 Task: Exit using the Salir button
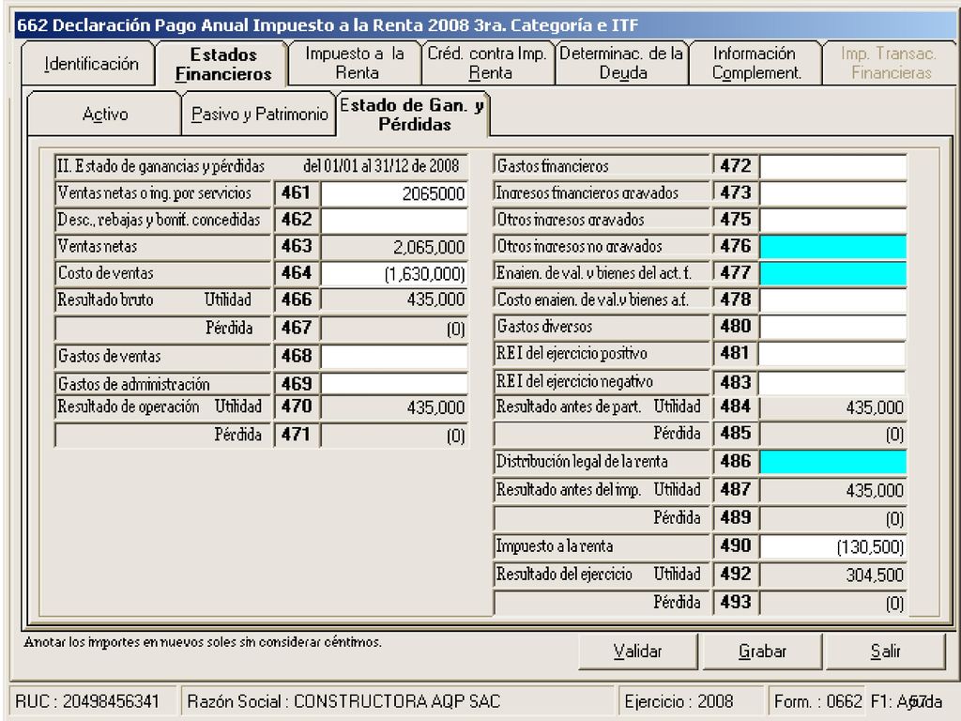tap(886, 652)
